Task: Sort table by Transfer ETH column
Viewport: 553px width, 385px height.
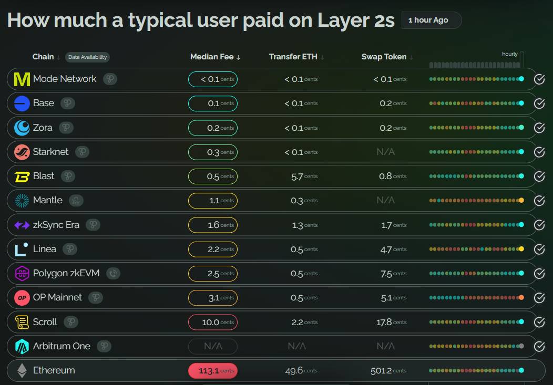Action: 296,57
